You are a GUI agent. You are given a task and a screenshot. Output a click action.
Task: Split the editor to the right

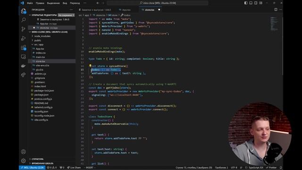click(x=276, y=9)
